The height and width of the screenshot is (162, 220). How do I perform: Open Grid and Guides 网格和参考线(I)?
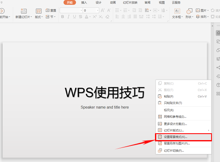[183, 117]
